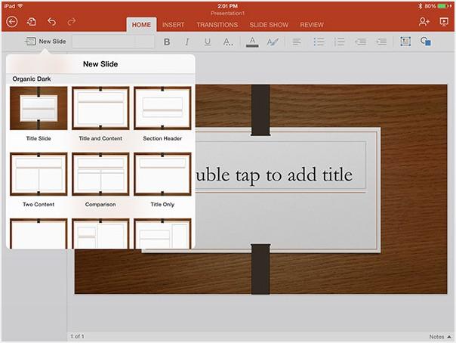Open the shapes insert icon

(426, 42)
